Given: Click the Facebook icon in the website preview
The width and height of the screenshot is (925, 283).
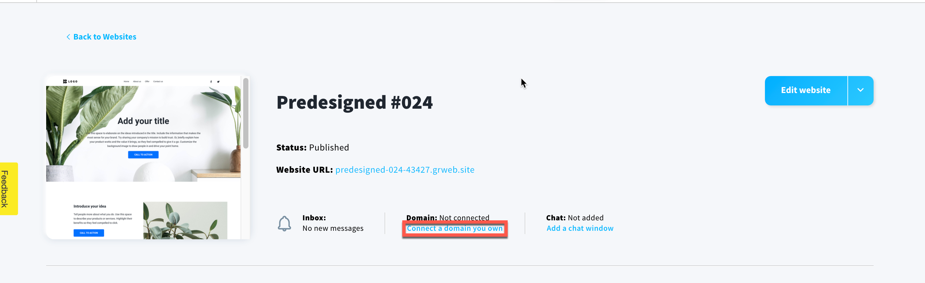Looking at the screenshot, I should coord(211,82).
